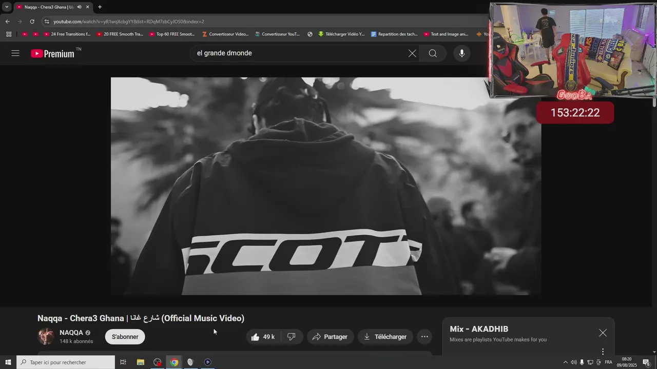Reload the current page
Screen dimensions: 657x369
[x=32, y=22]
